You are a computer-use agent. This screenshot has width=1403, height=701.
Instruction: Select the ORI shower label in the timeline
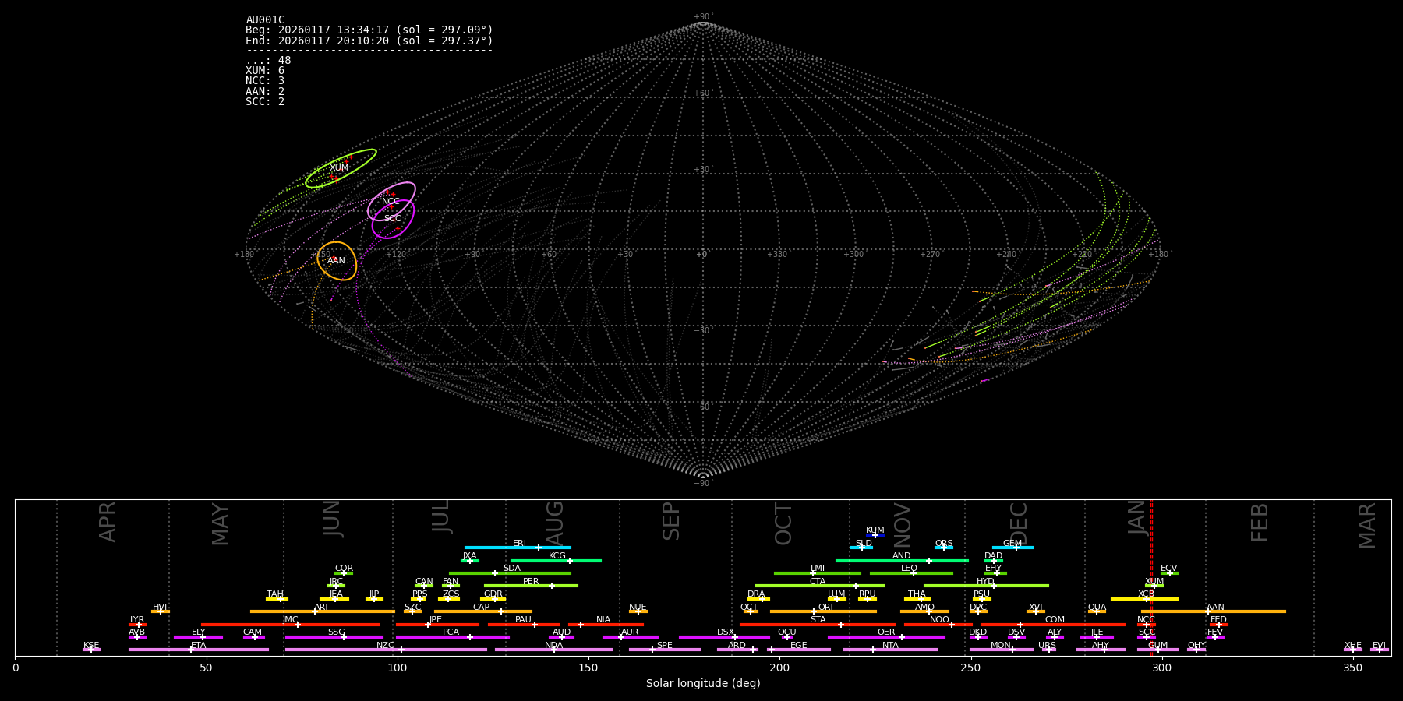825,608
